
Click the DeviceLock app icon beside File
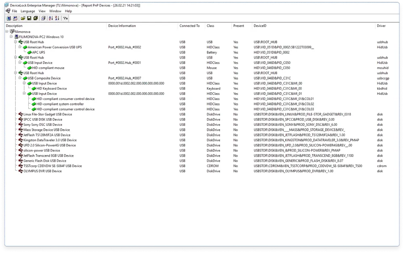(8, 11)
